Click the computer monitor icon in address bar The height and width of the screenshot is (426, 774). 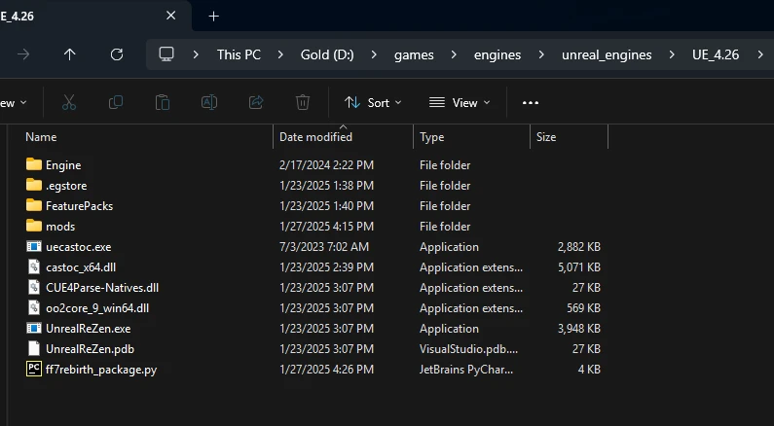click(166, 54)
